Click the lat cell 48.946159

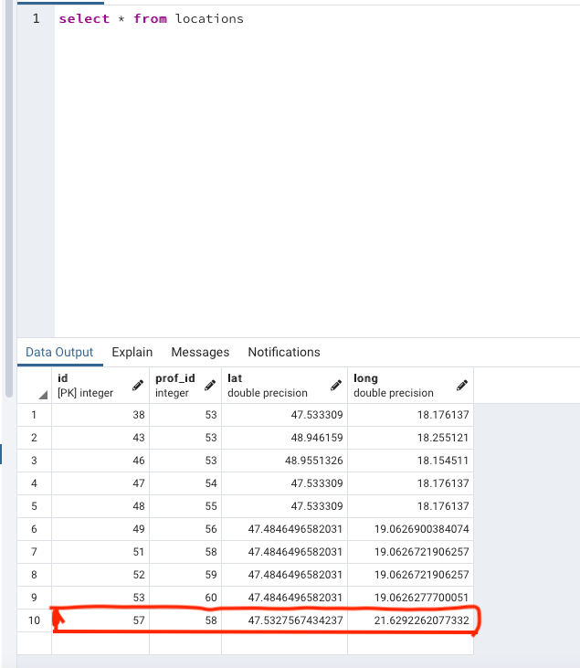284,438
